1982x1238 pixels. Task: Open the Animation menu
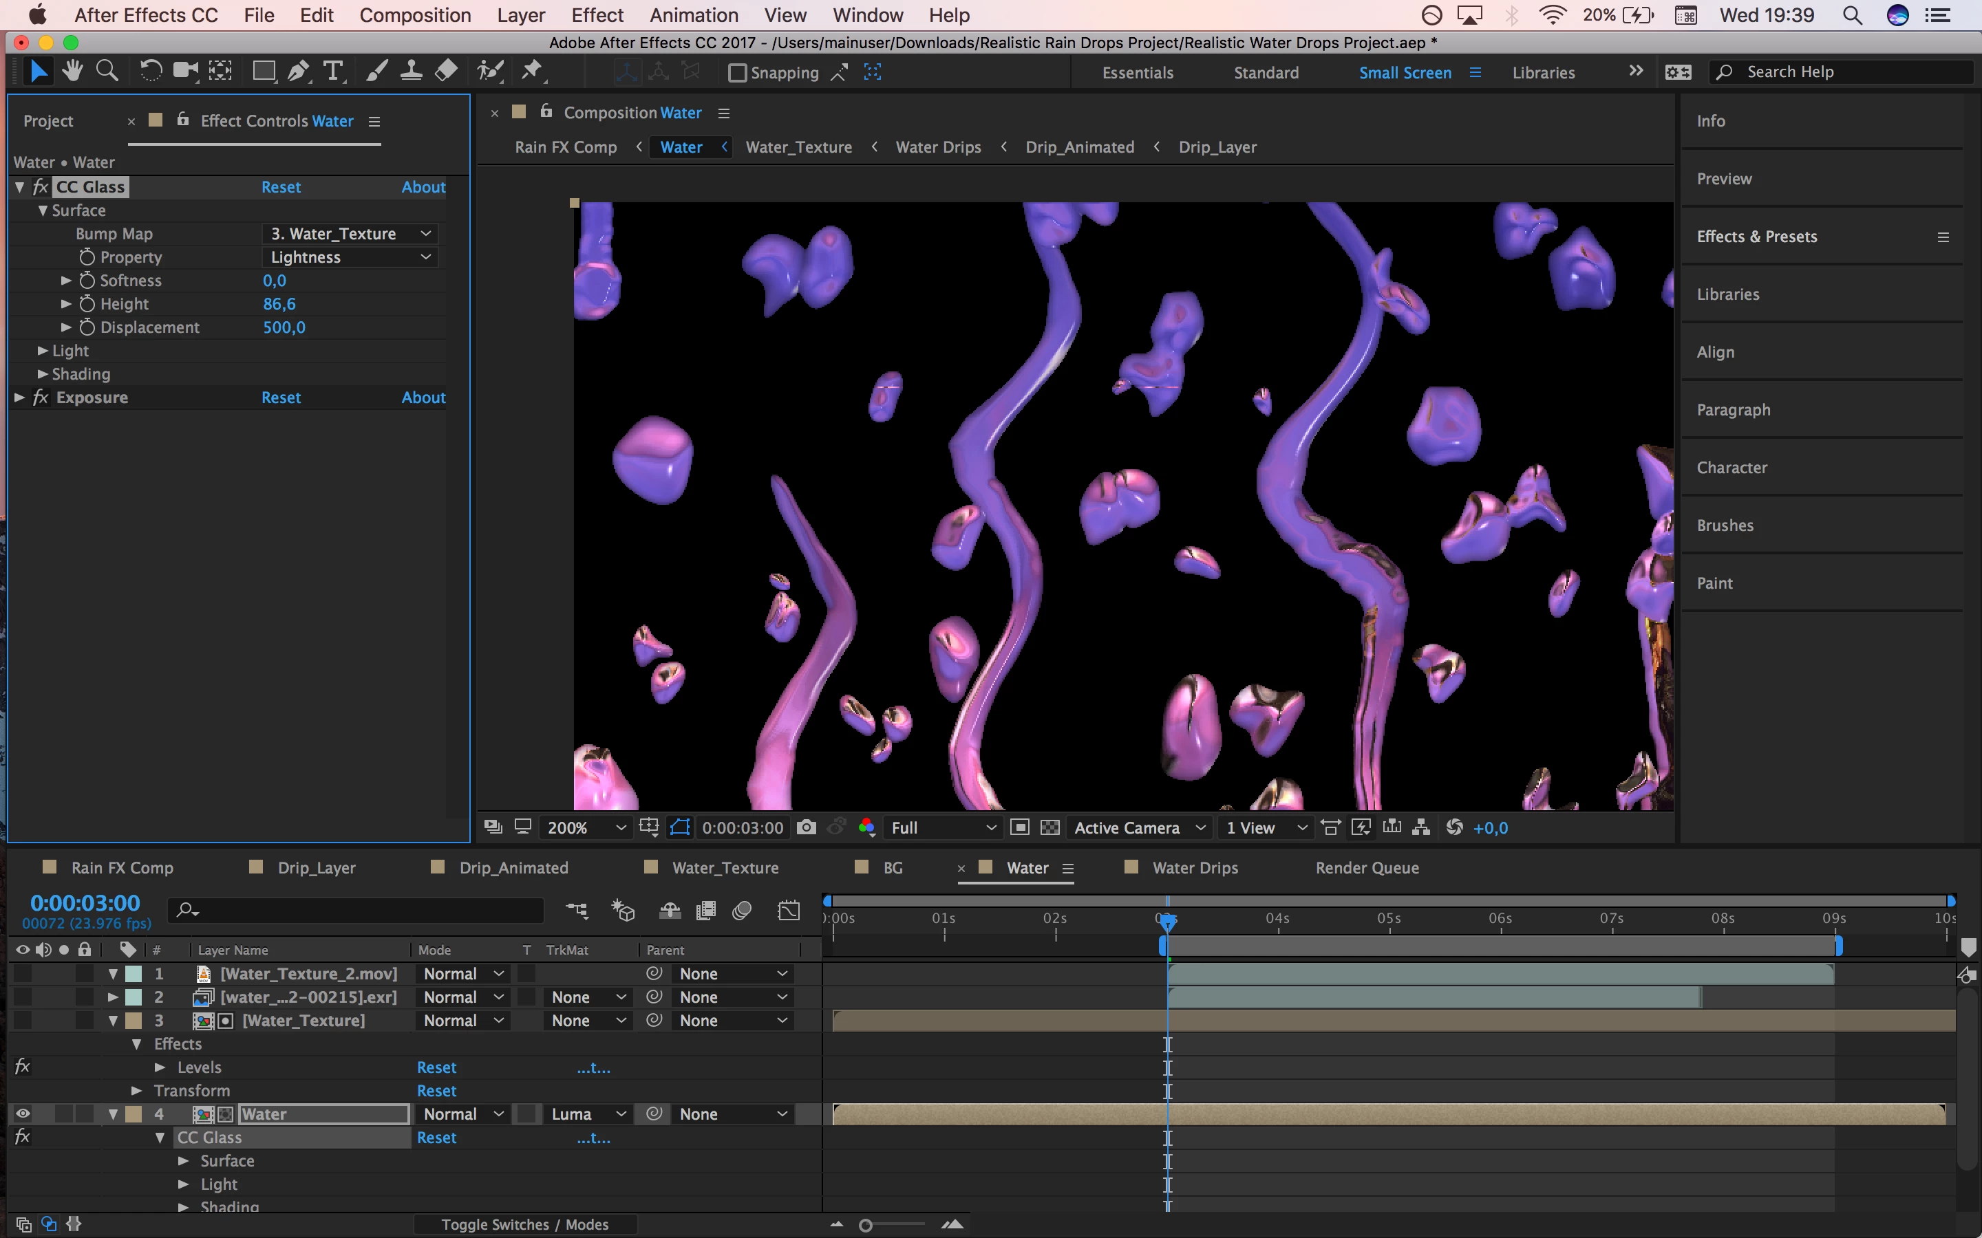[693, 16]
